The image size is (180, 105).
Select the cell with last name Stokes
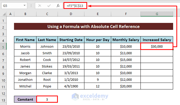click(x=47, y=66)
